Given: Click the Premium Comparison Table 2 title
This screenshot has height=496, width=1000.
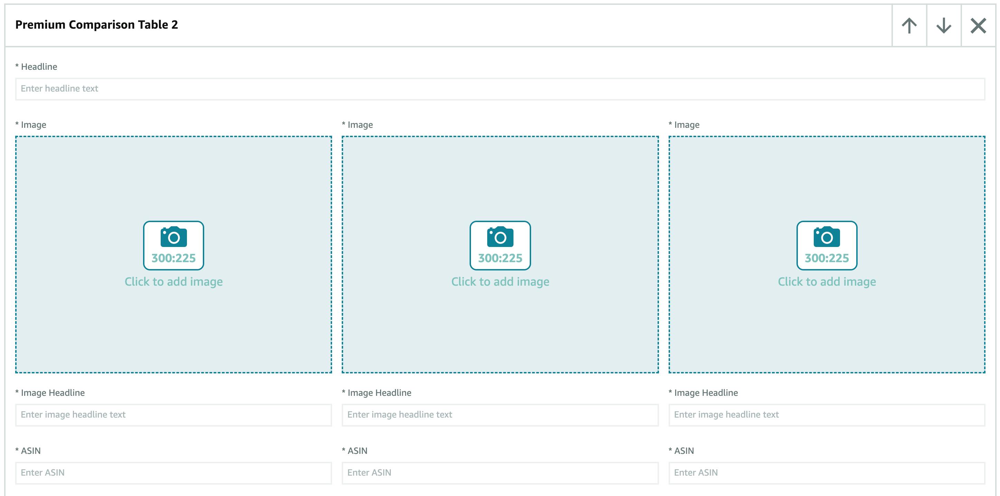Looking at the screenshot, I should pos(96,25).
